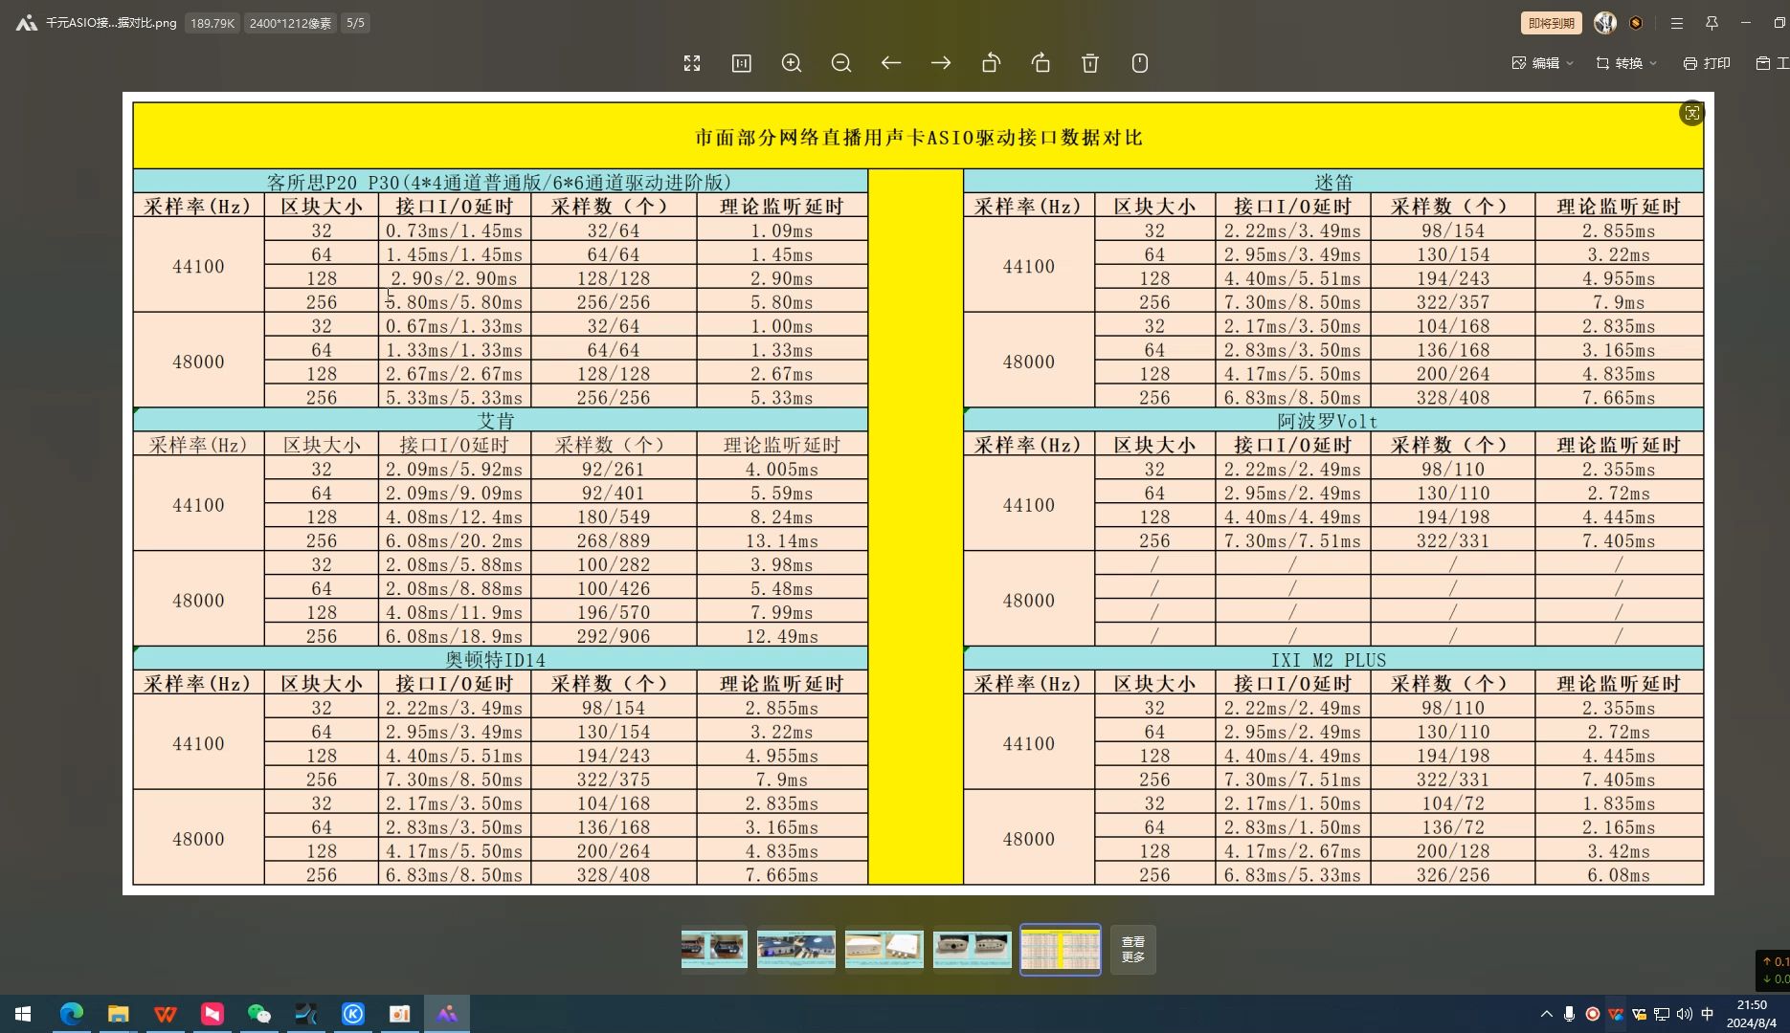
Task: Zoom in on the image
Action: [x=792, y=63]
